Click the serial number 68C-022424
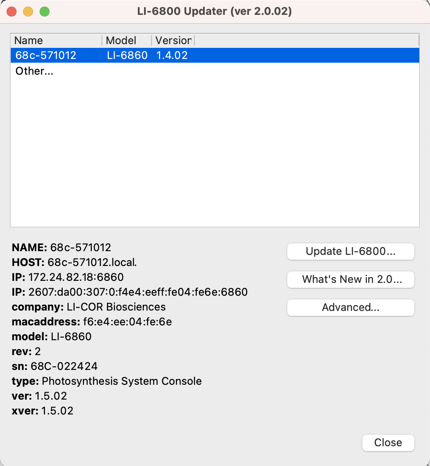The image size is (430, 466). [64, 366]
